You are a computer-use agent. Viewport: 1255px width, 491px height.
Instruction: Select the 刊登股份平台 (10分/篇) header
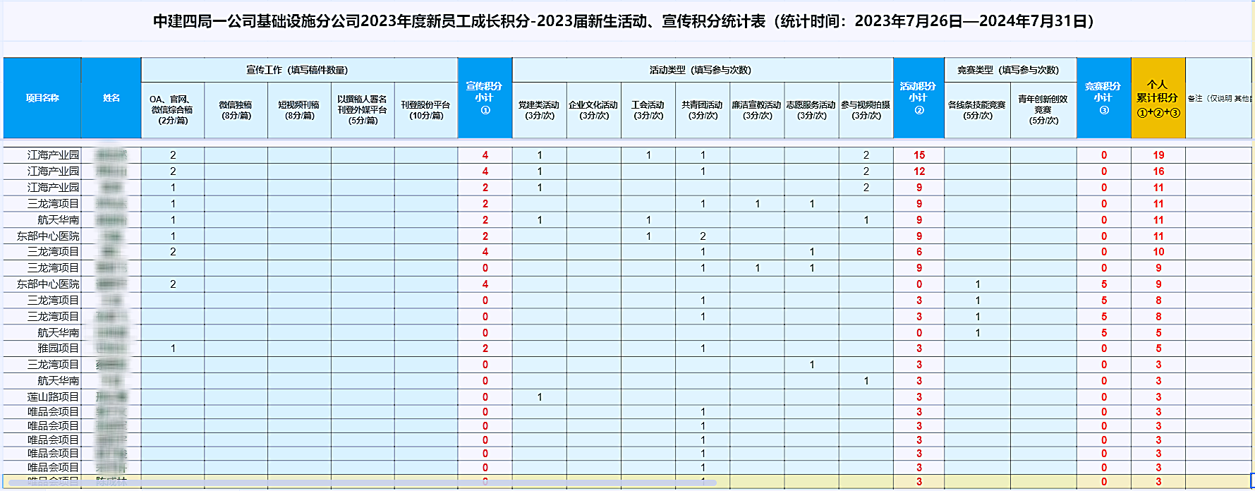[x=426, y=110]
